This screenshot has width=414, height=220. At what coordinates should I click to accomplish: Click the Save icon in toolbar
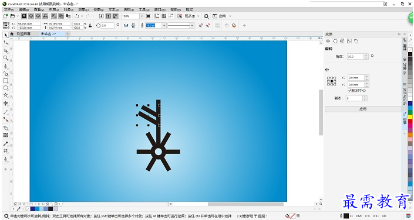(23, 16)
